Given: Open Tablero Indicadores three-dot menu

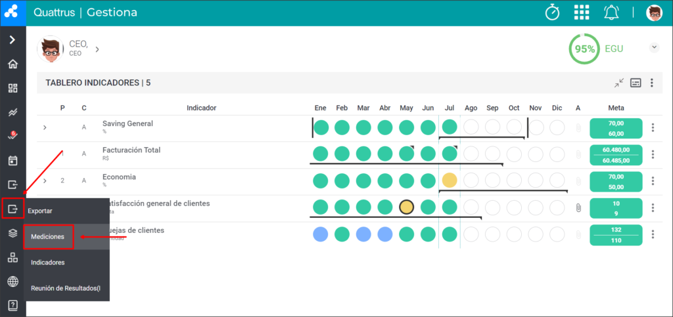Looking at the screenshot, I should pos(652,83).
